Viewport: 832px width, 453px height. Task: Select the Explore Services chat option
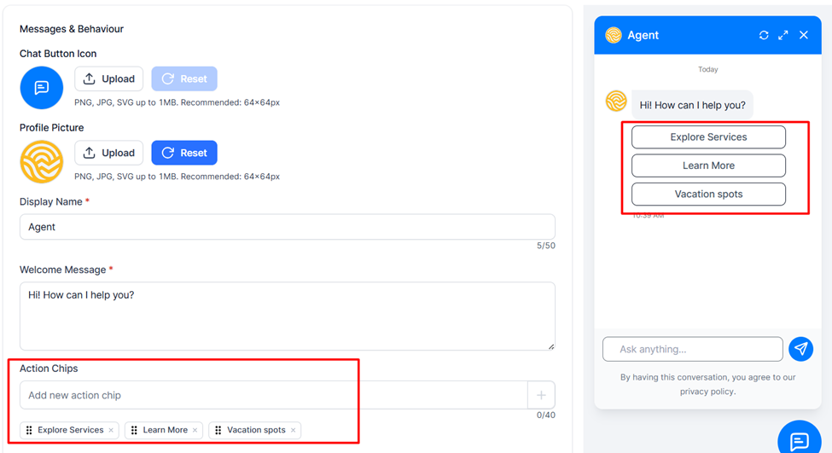point(708,136)
